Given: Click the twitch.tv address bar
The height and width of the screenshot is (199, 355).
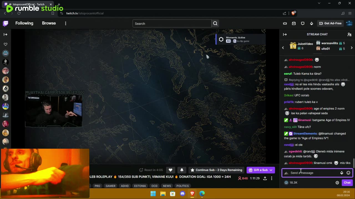Looking at the screenshot, I should coord(172,13).
